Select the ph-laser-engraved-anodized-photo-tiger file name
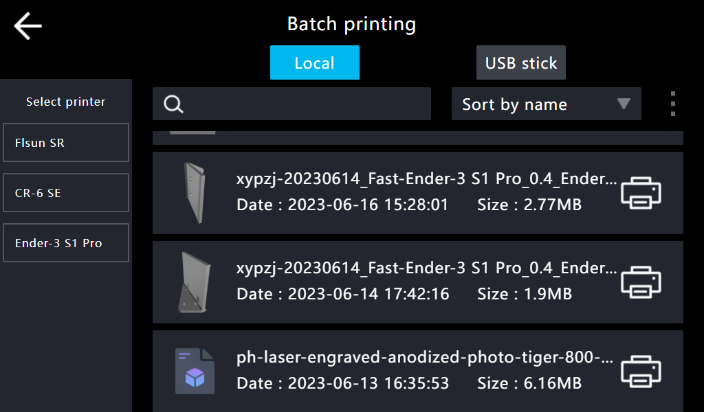704x412 pixels. click(426, 358)
